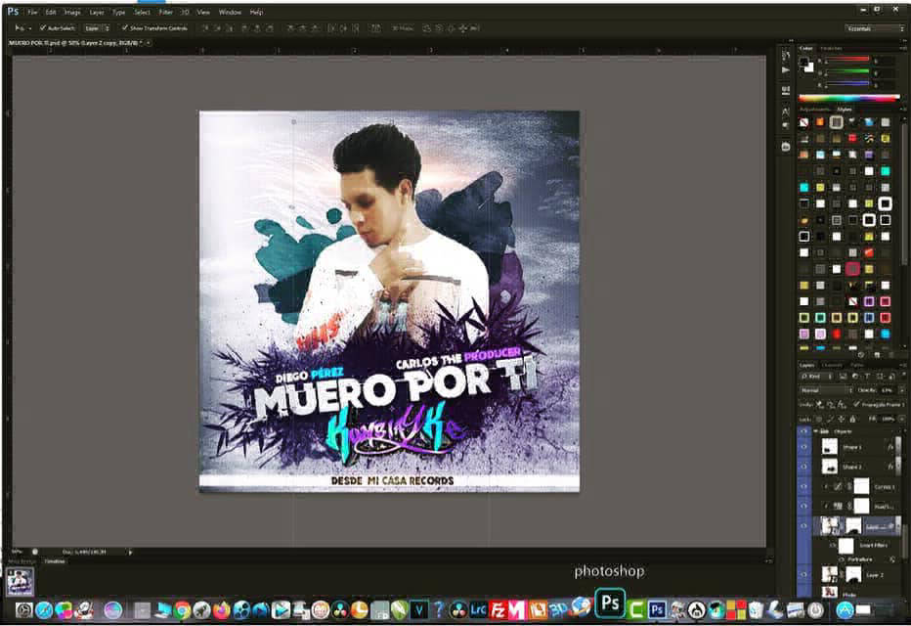Click the 3D Mode label in options bar
911x626 pixels.
402,28
